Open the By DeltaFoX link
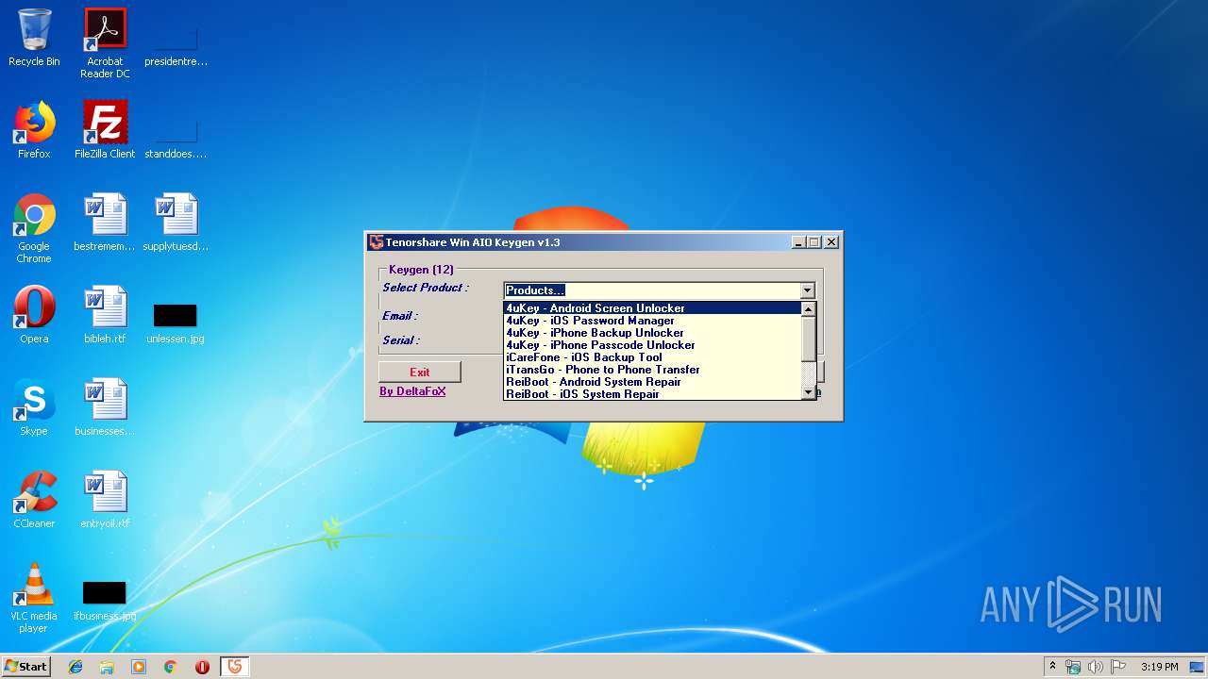1208x679 pixels. click(412, 391)
